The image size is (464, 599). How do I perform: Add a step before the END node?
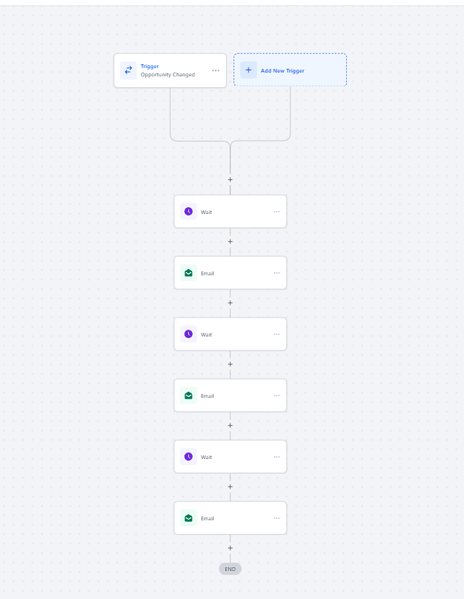[x=230, y=548]
